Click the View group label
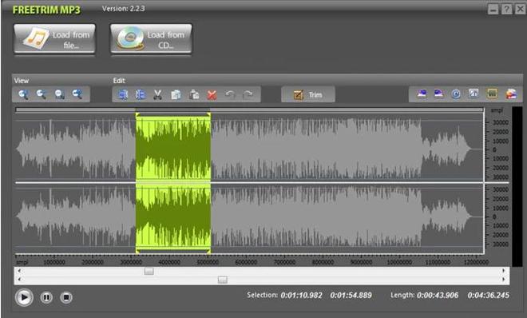527x318 pixels. (x=22, y=81)
